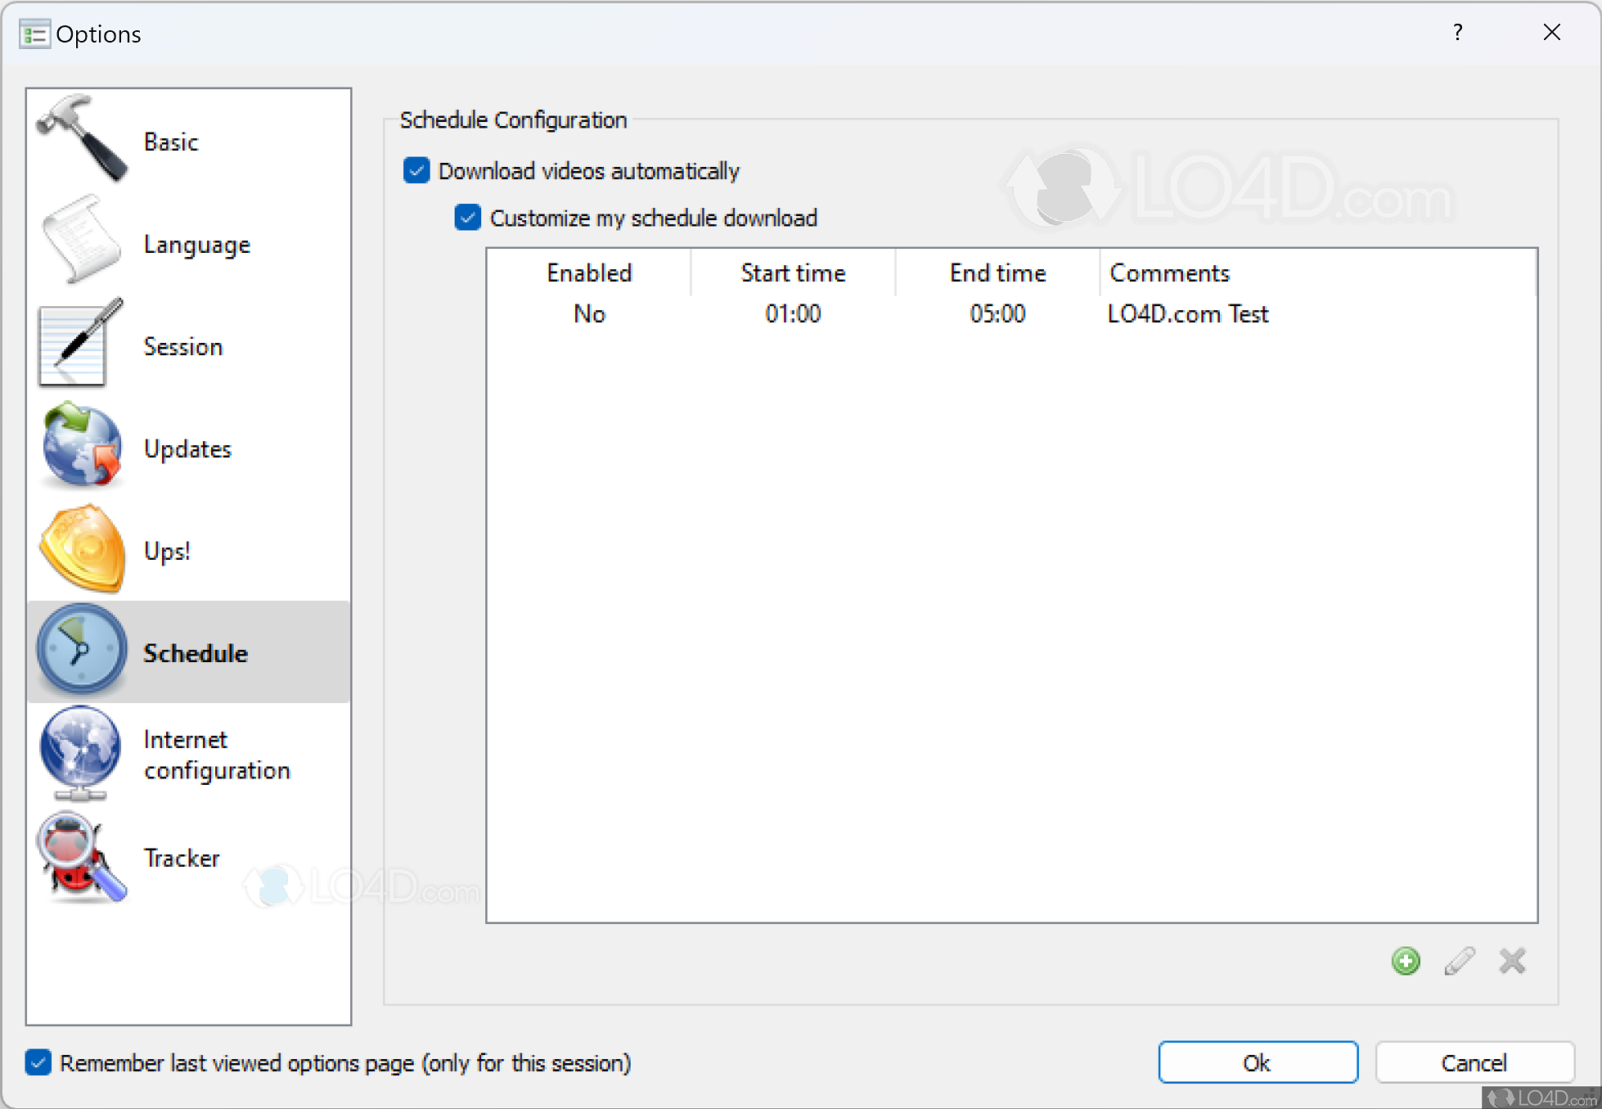Click the Start time column header

(792, 273)
